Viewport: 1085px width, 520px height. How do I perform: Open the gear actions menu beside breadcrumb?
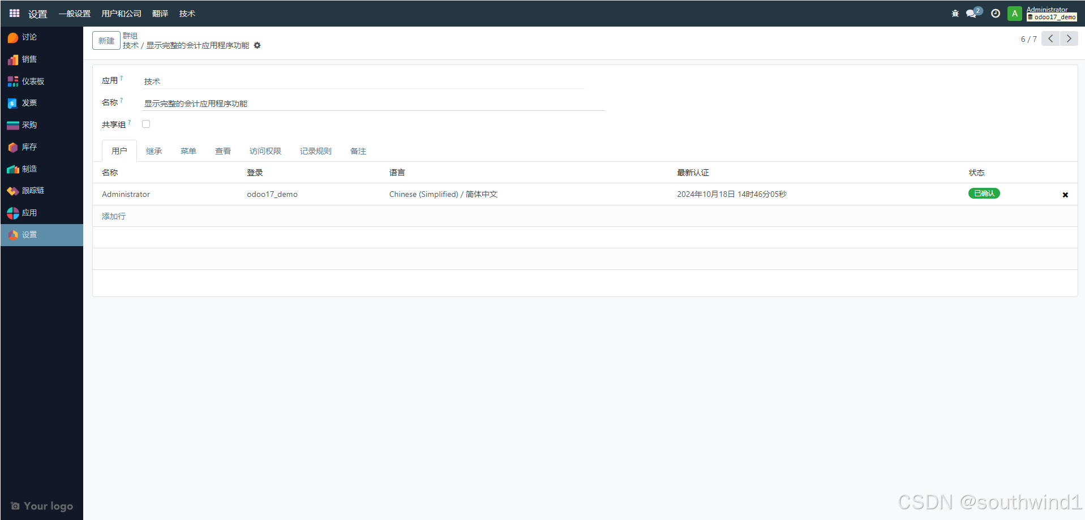pos(257,45)
